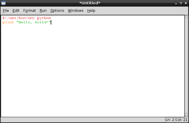189x123 pixels.
Task: Click the 'Col: 21' status indicator
Action: (x=181, y=120)
